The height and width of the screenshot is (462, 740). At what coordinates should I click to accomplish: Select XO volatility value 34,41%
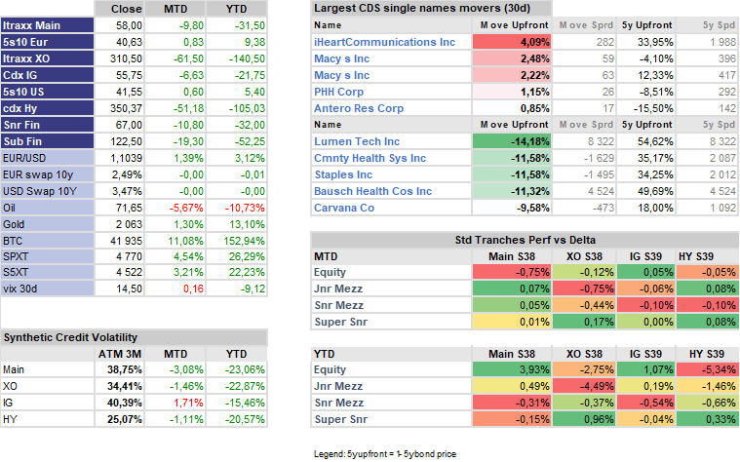[x=125, y=386]
